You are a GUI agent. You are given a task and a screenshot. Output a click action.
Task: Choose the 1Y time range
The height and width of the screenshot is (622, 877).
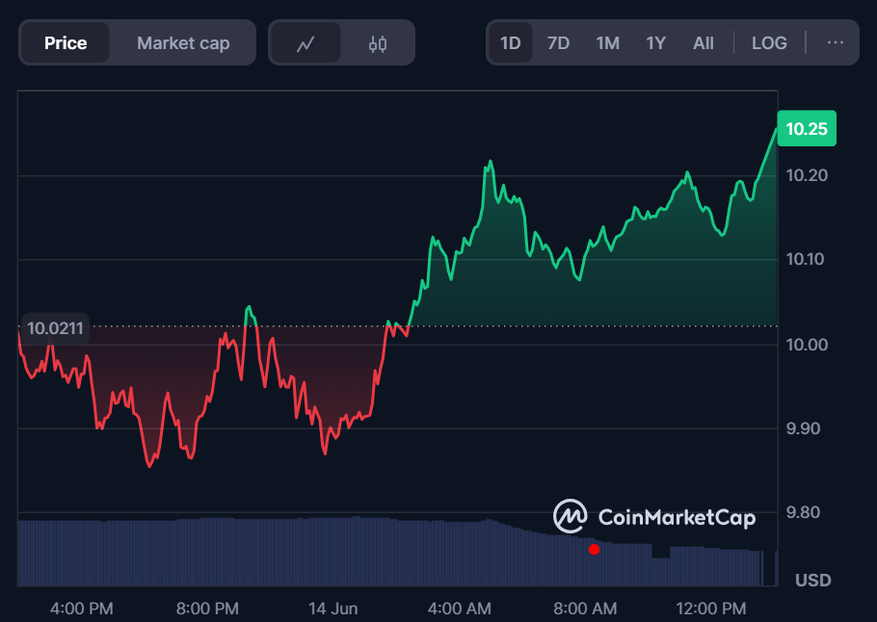click(655, 43)
